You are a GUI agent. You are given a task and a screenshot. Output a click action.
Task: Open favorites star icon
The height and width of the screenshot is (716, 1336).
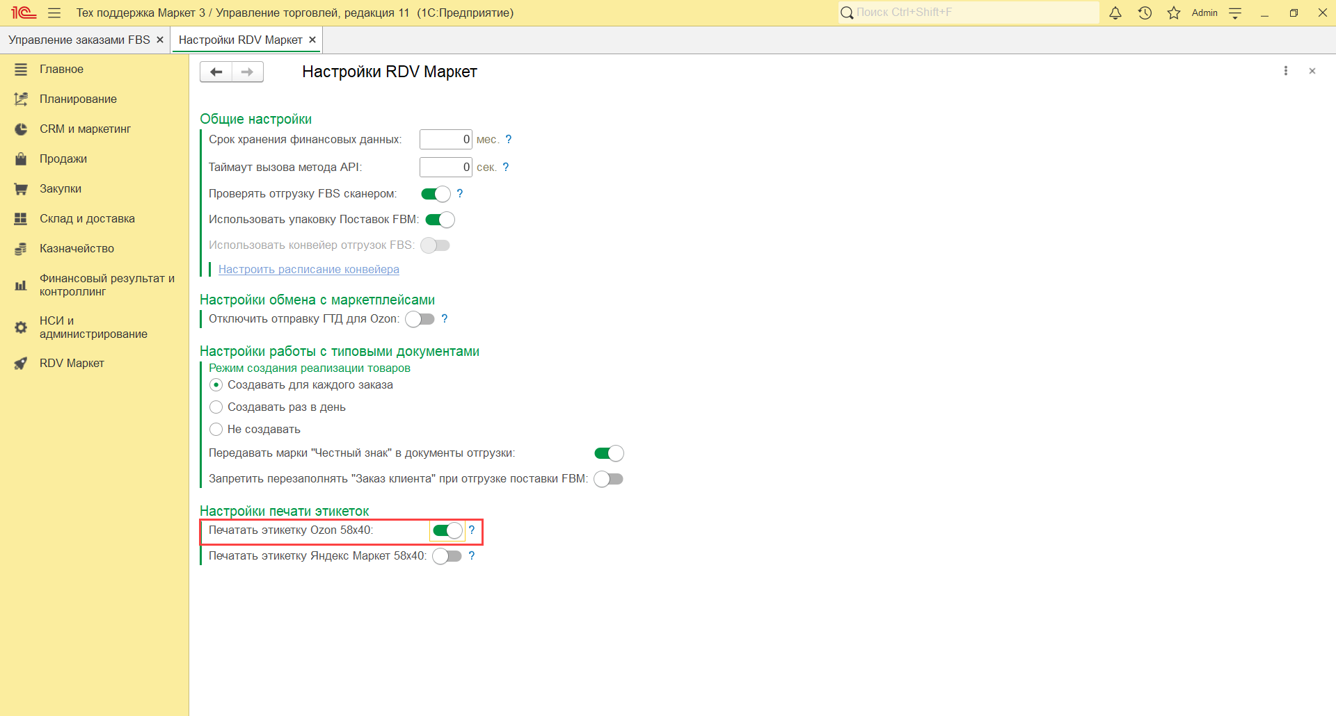coord(1174,13)
